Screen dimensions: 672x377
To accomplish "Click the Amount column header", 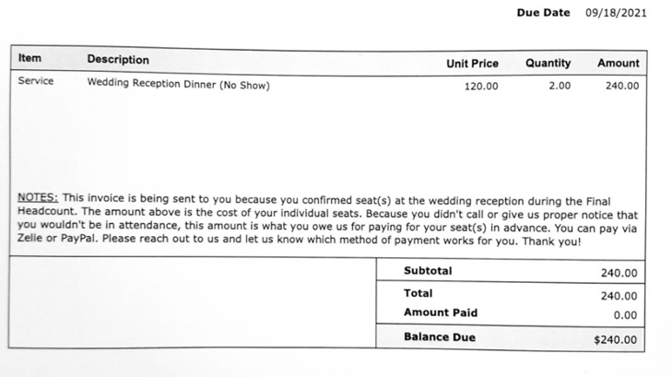I will point(618,64).
